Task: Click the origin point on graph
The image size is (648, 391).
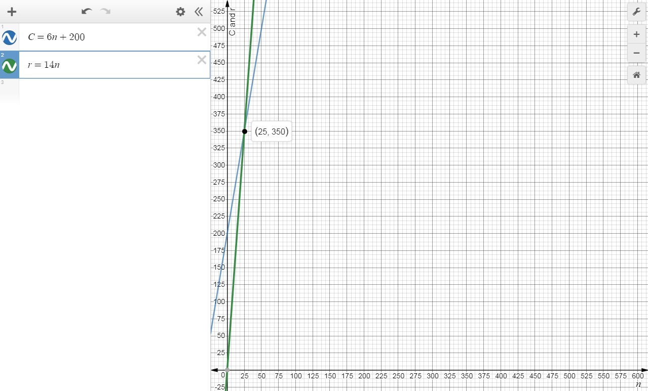Action: pyautogui.click(x=227, y=370)
